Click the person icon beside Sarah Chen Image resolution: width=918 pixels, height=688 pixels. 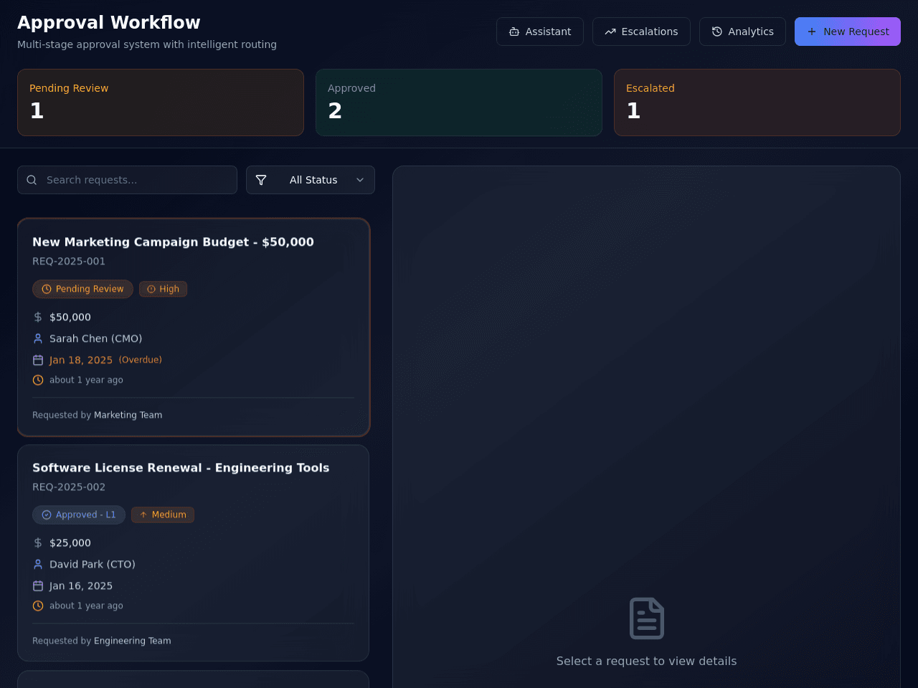[x=38, y=338]
